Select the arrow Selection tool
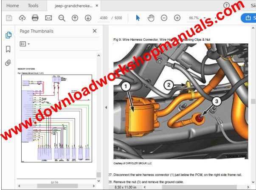256x190 pixels. (x=138, y=18)
